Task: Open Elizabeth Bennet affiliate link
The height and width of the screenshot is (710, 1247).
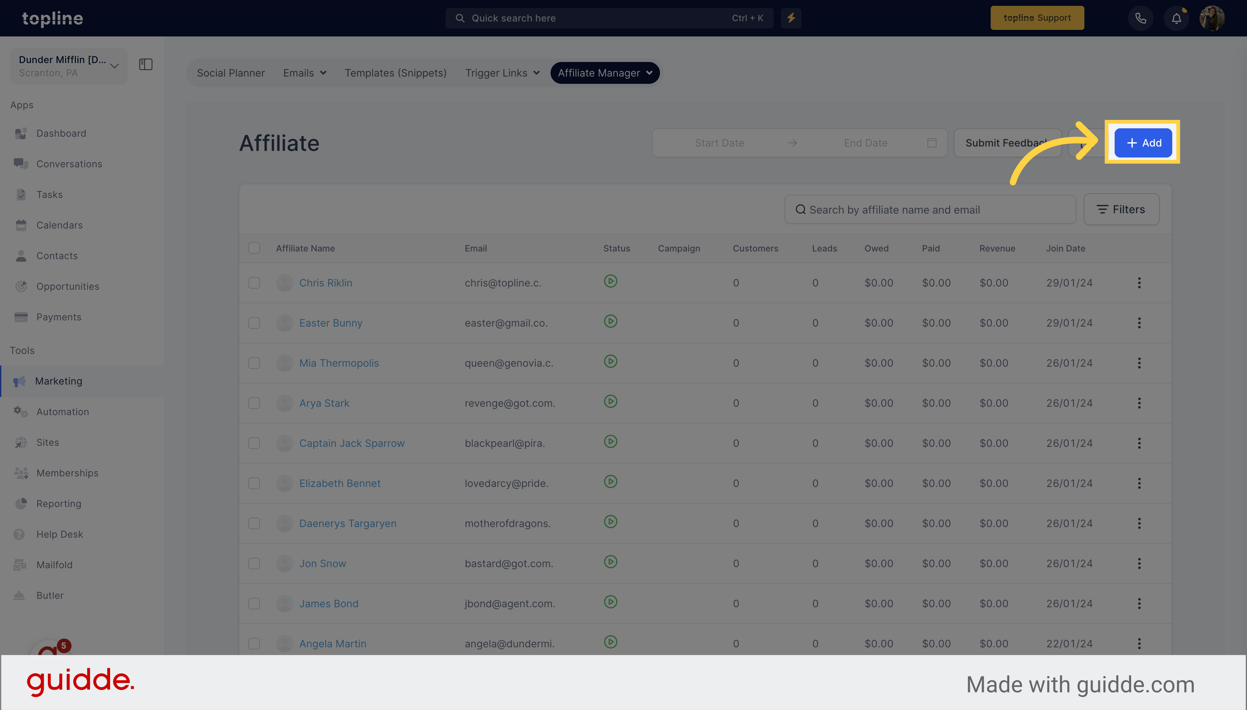Action: pyautogui.click(x=339, y=483)
